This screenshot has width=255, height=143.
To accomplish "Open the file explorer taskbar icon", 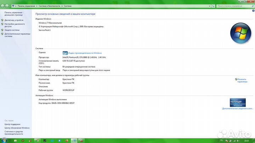I will coord(16,141).
